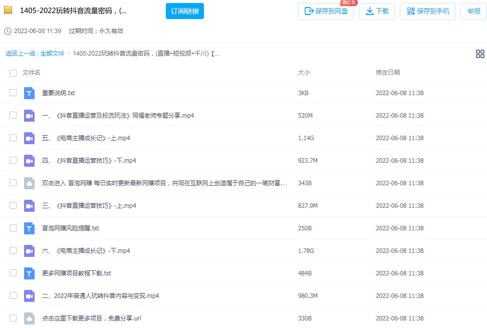Sort by 修改日期 column header

388,73
